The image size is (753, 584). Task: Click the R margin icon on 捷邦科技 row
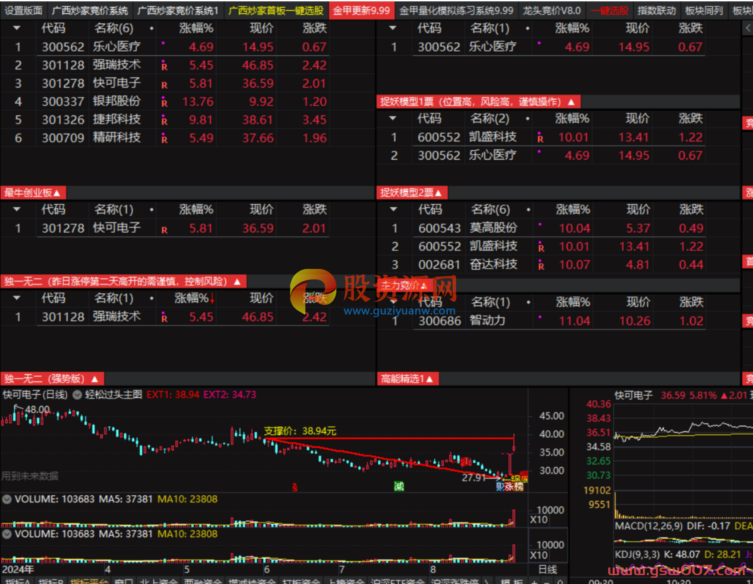(x=164, y=120)
